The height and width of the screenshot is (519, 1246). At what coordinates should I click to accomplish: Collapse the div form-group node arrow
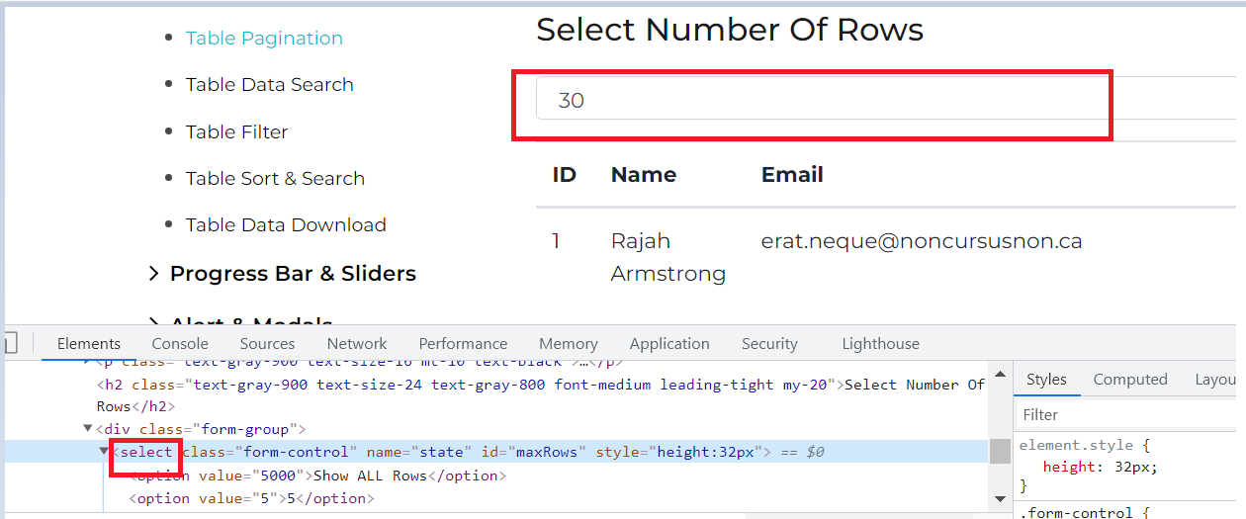(x=88, y=429)
